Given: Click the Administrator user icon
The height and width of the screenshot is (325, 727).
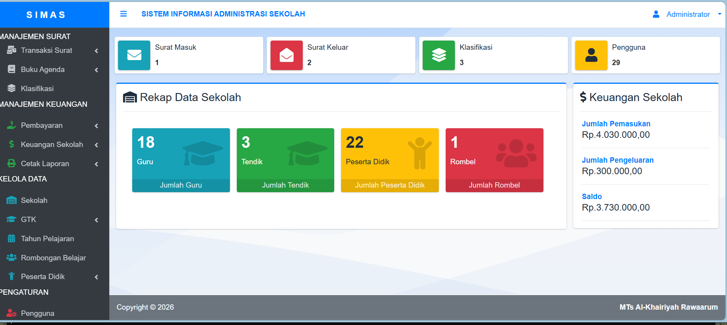Looking at the screenshot, I should click(x=656, y=14).
